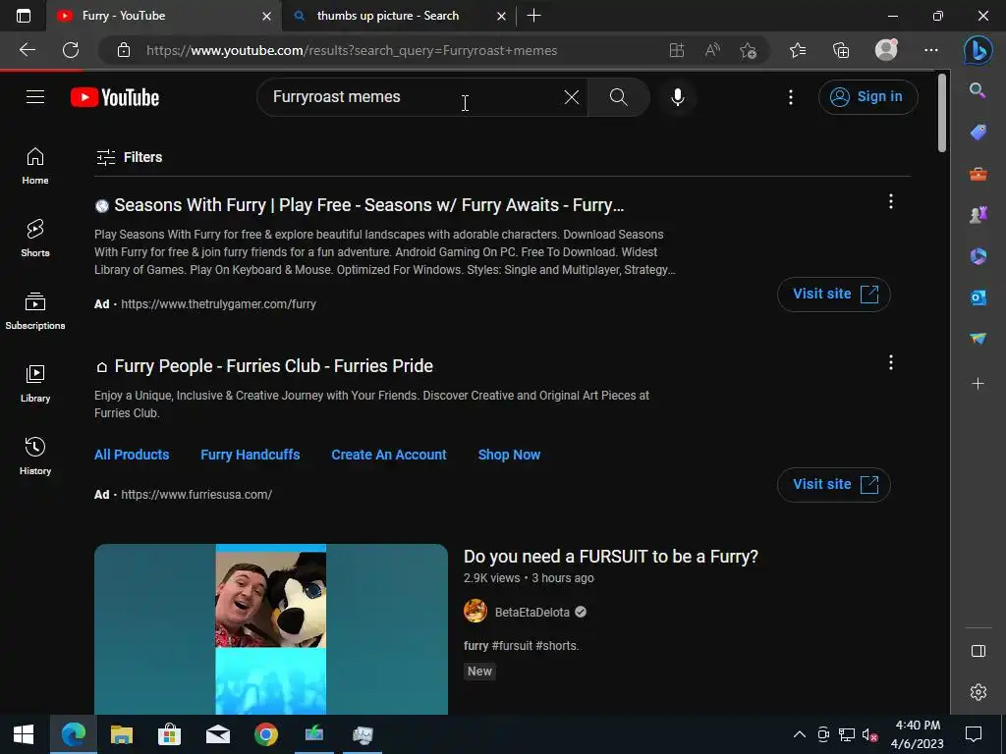Open options for Furries Club ad
The height and width of the screenshot is (754, 1006).
890,362
